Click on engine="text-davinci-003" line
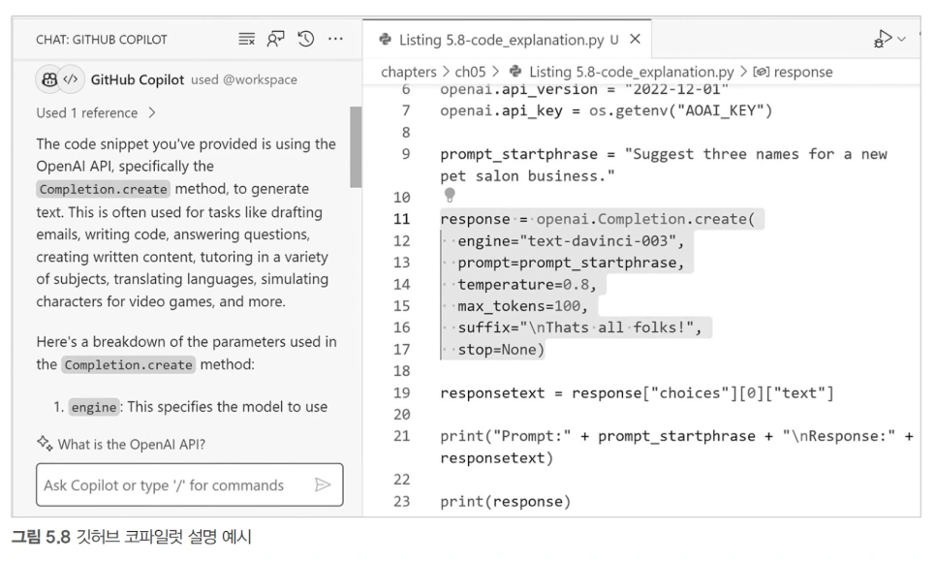The width and height of the screenshot is (936, 562). point(571,241)
